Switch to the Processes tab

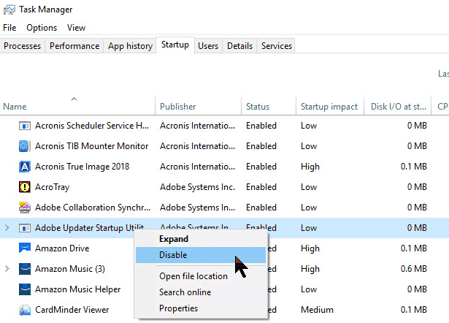[23, 46]
